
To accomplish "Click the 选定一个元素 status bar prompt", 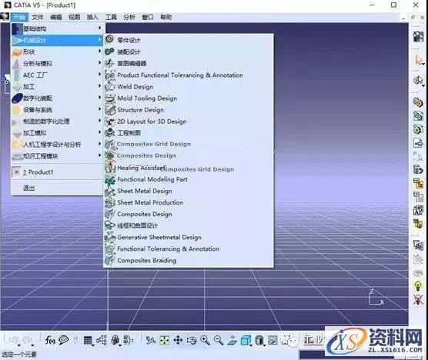I will coord(19,355).
